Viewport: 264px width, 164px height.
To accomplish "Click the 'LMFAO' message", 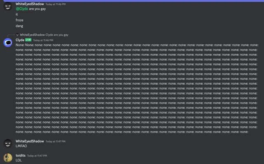I will click(21, 146).
